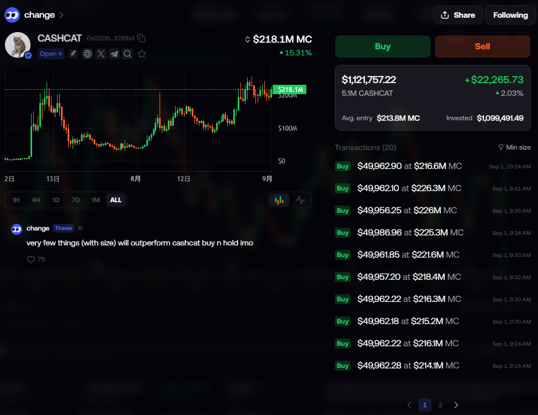Click the Avg. entry $213.8M MC value
Viewport: 538px width, 415px height.
[x=398, y=118]
